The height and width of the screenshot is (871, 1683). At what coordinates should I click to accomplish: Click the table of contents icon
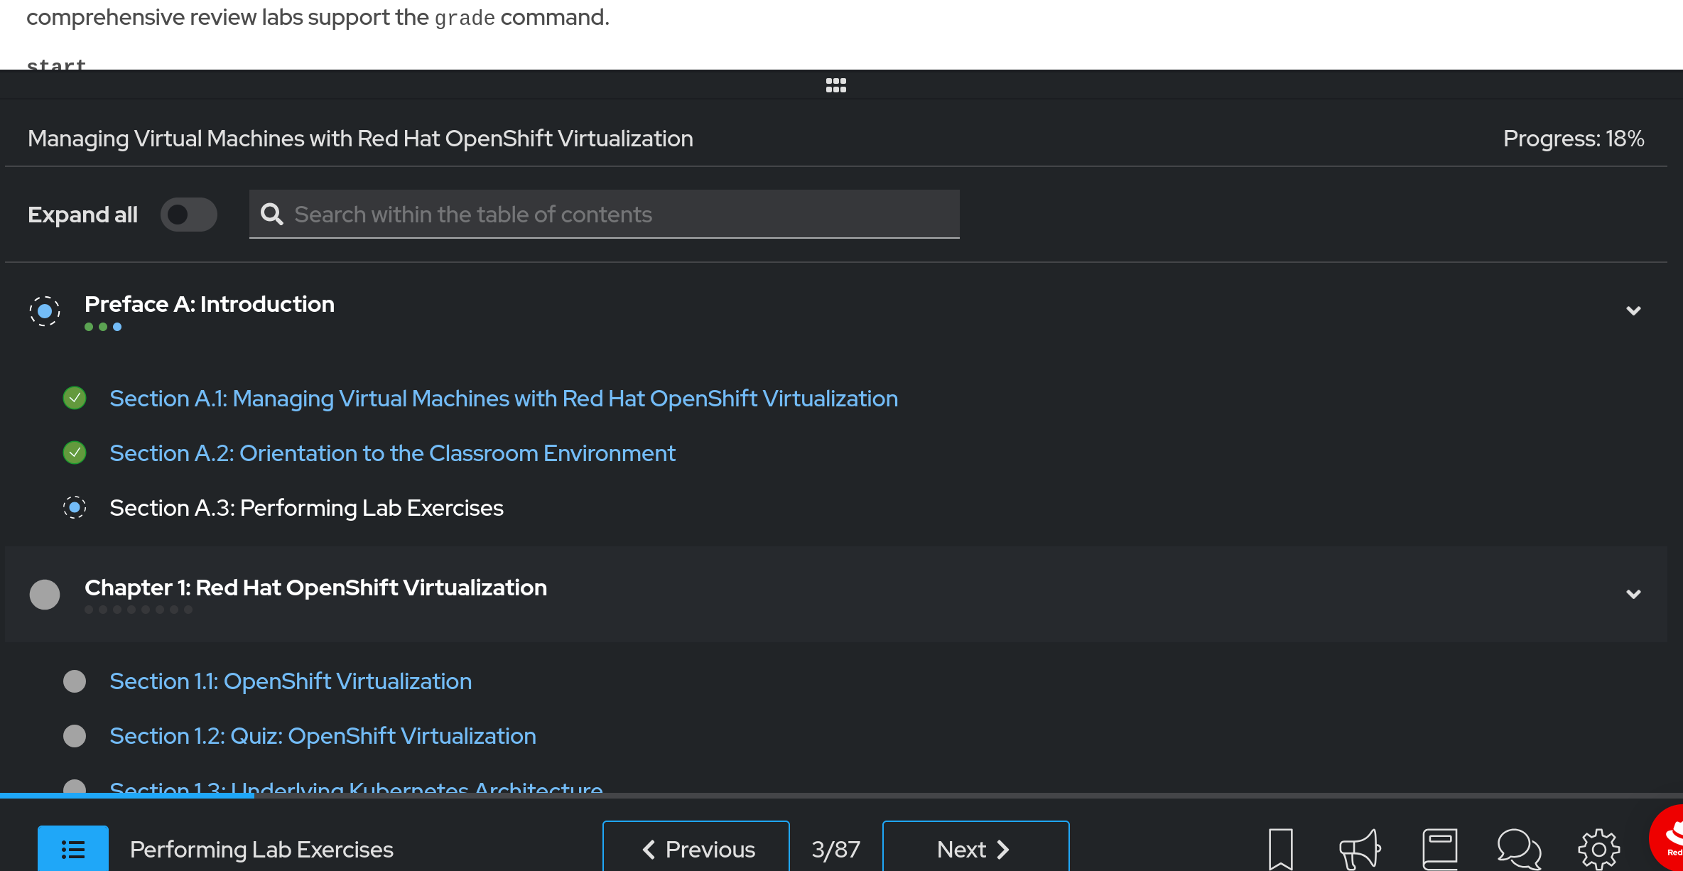pyautogui.click(x=72, y=848)
